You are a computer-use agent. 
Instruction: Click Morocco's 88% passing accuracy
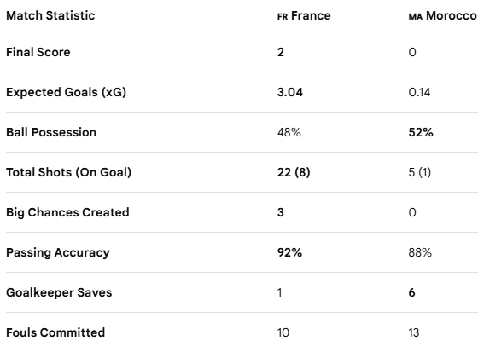420,252
